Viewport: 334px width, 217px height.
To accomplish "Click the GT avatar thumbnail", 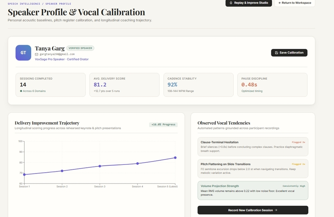I will tap(23, 53).
